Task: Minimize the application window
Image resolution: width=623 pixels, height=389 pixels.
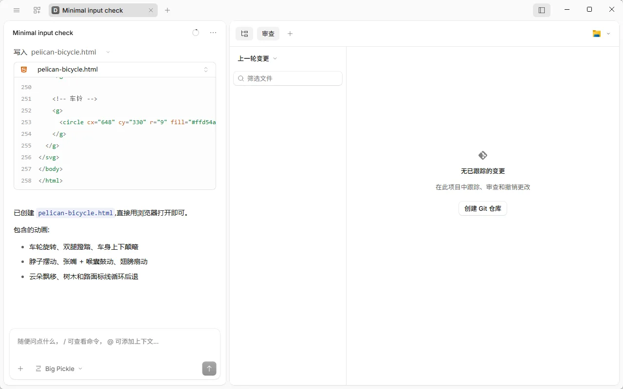Action: coord(567,9)
